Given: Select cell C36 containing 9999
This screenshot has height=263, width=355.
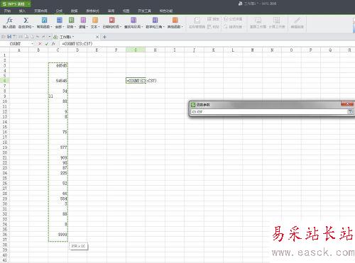Looking at the screenshot, I should [x=58, y=235].
